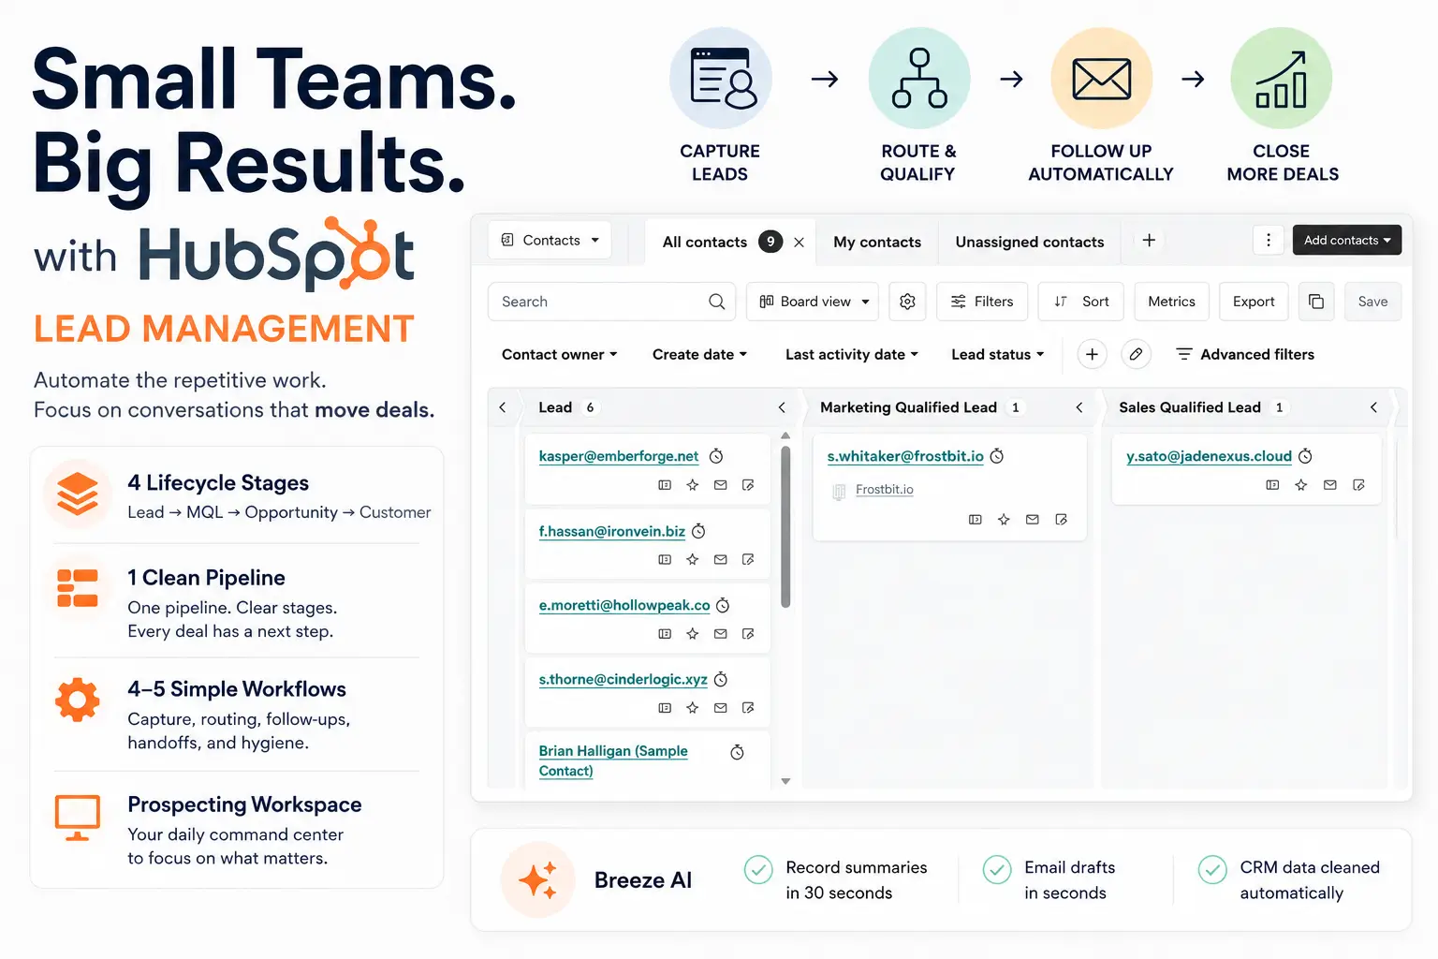Click the Lead column scrollbar thumb

click(785, 526)
